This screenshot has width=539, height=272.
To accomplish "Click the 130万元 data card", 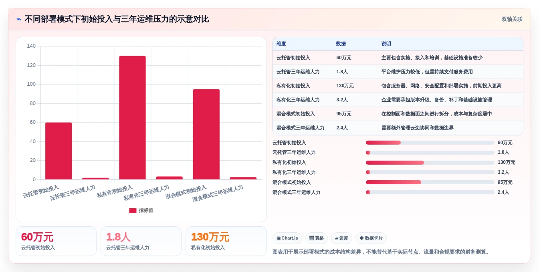I will point(226,241).
